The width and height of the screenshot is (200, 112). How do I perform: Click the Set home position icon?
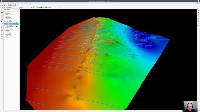[x=2, y=15]
